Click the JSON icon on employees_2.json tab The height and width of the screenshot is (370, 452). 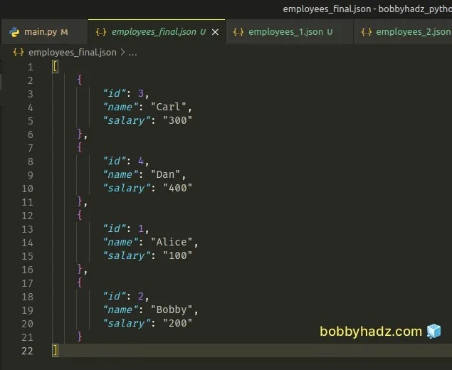coord(366,32)
